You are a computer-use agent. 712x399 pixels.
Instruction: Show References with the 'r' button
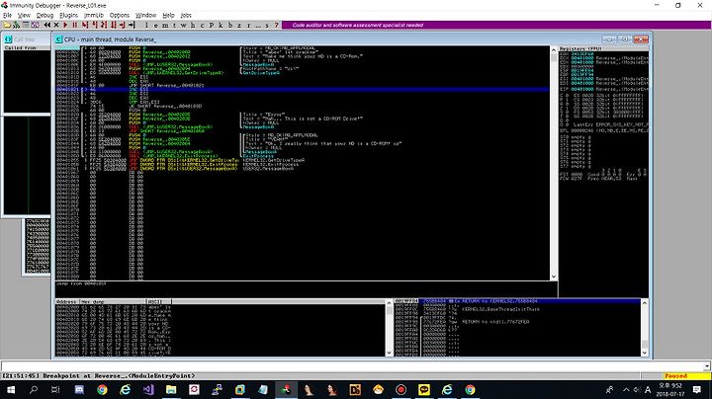(x=249, y=25)
